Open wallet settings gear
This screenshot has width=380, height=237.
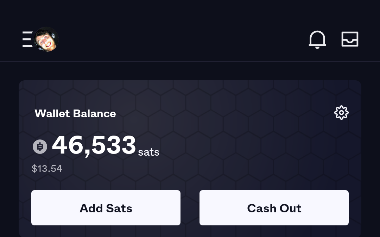click(341, 113)
